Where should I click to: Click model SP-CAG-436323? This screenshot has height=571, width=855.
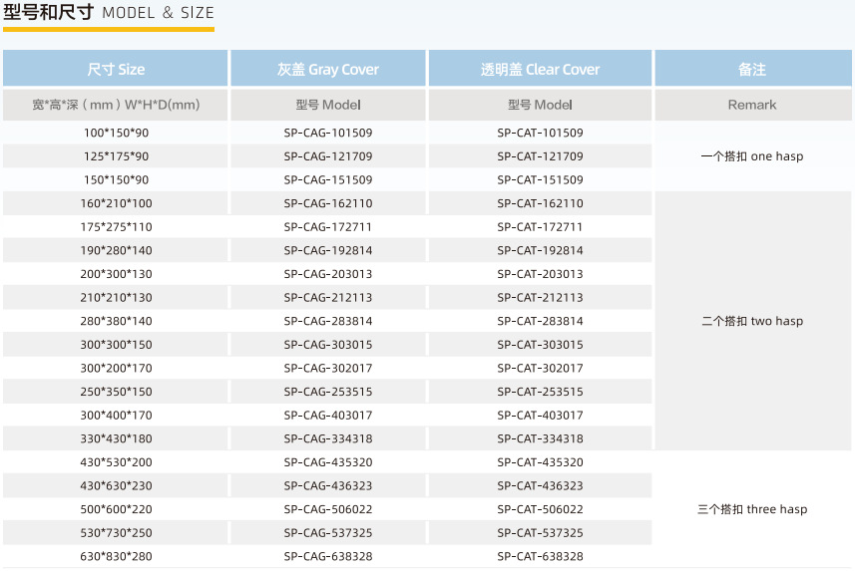coord(327,485)
